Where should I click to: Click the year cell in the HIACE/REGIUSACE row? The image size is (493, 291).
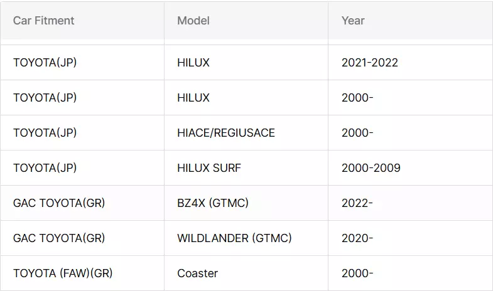357,133
